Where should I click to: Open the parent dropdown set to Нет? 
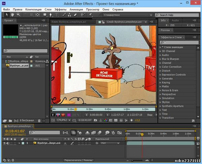pyautogui.click(x=109, y=143)
